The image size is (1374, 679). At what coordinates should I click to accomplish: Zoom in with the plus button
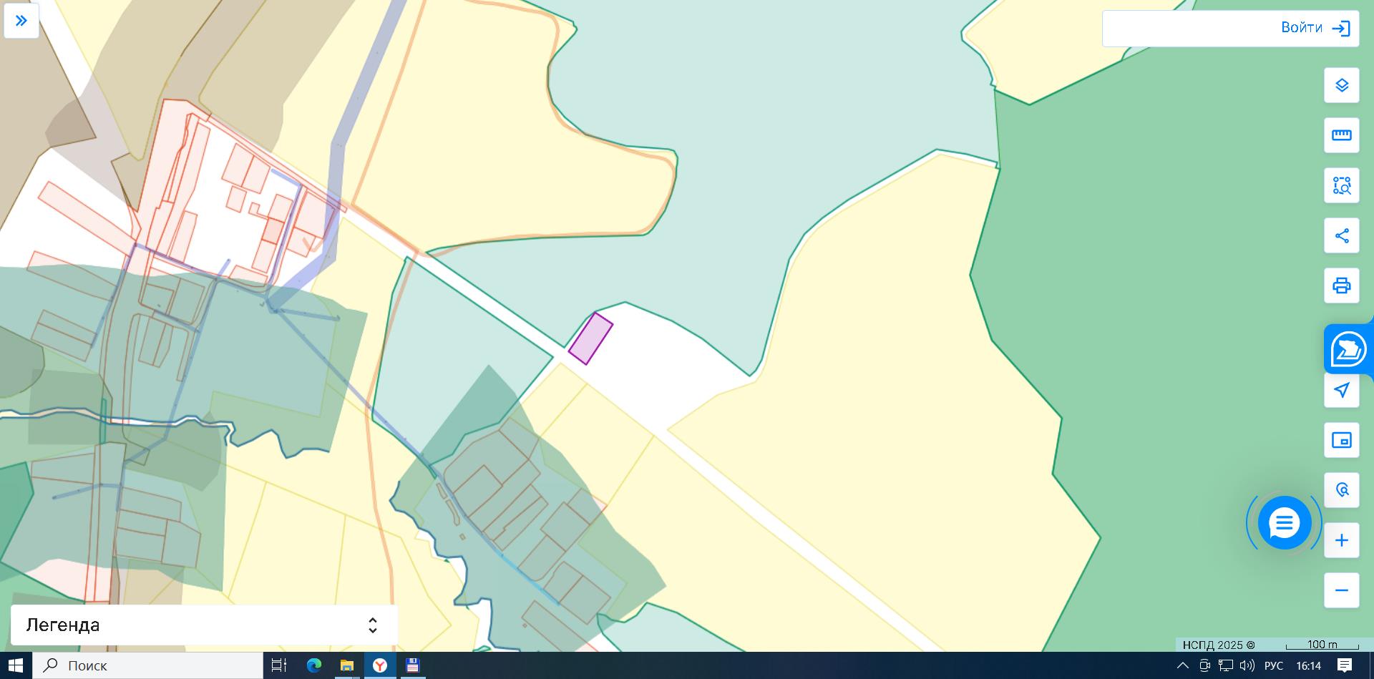click(1341, 540)
